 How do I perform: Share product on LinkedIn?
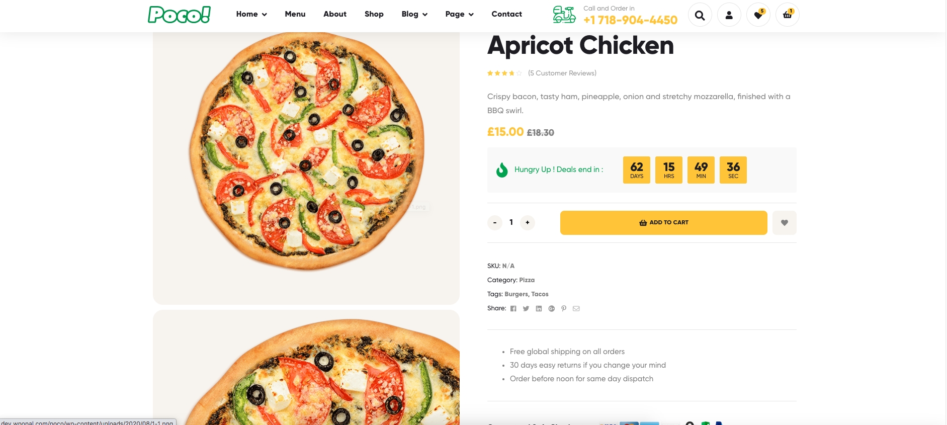point(539,309)
